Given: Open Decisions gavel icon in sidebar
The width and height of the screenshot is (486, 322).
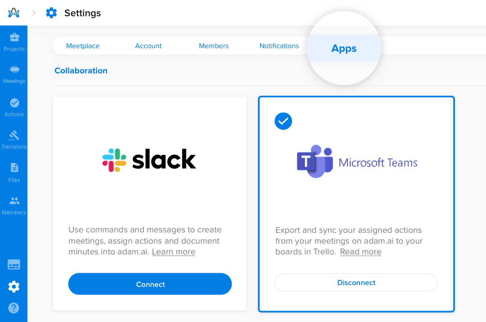Looking at the screenshot, I should [14, 135].
